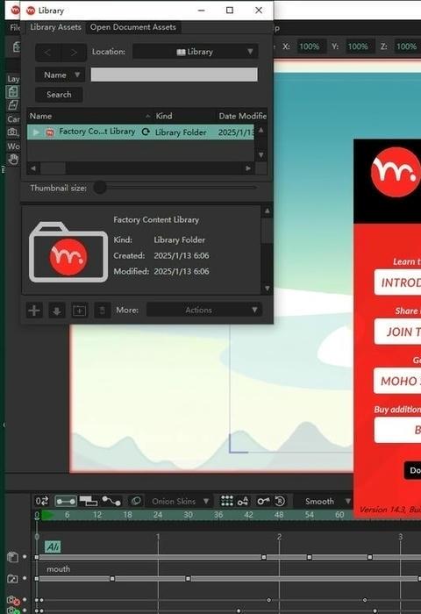Click the File menu in the Moho window
The height and width of the screenshot is (614, 421).
[x=14, y=27]
